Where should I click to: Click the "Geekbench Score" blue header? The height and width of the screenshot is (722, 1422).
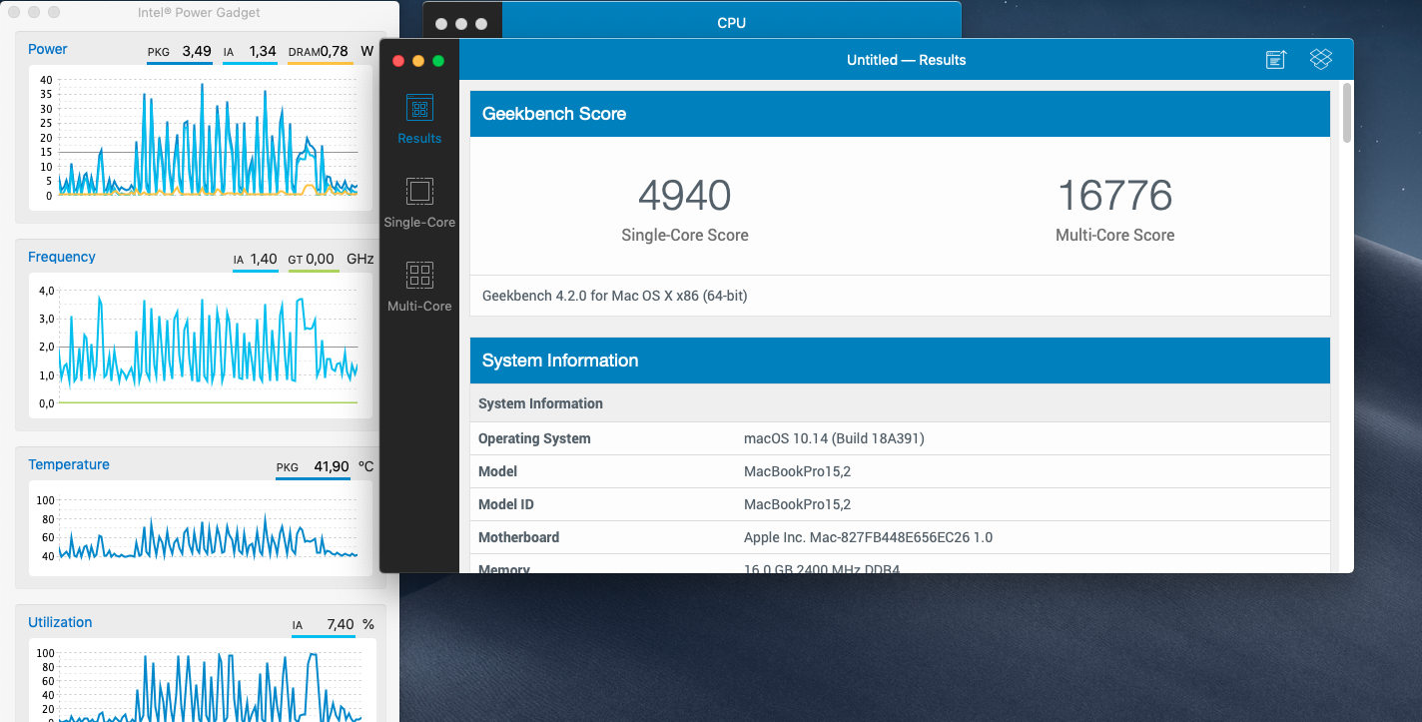pos(900,114)
